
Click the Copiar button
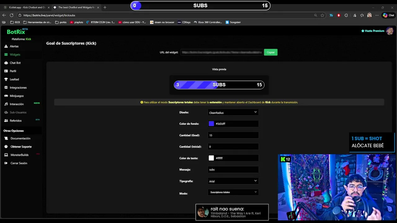pyautogui.click(x=271, y=52)
